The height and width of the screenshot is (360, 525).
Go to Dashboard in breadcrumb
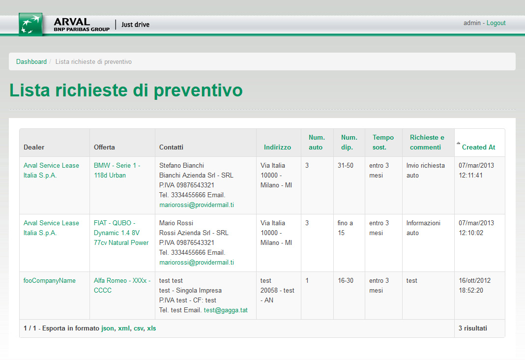click(x=31, y=61)
